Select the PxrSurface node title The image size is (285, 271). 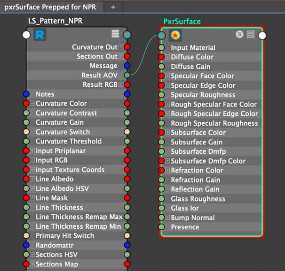tap(182, 22)
